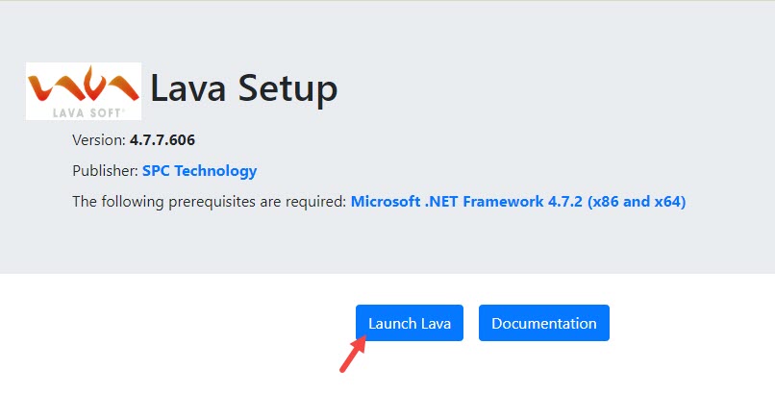Open the Documentation button
The width and height of the screenshot is (775, 394).
[x=543, y=324]
